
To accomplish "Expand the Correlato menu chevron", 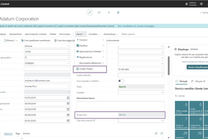I will [x=99, y=34].
